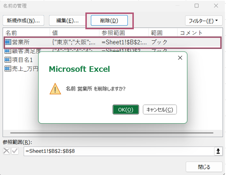Image resolution: width=226 pixels, height=175 pixels.
Task: Click the cancel X icon beside reference box
Action: (6, 151)
